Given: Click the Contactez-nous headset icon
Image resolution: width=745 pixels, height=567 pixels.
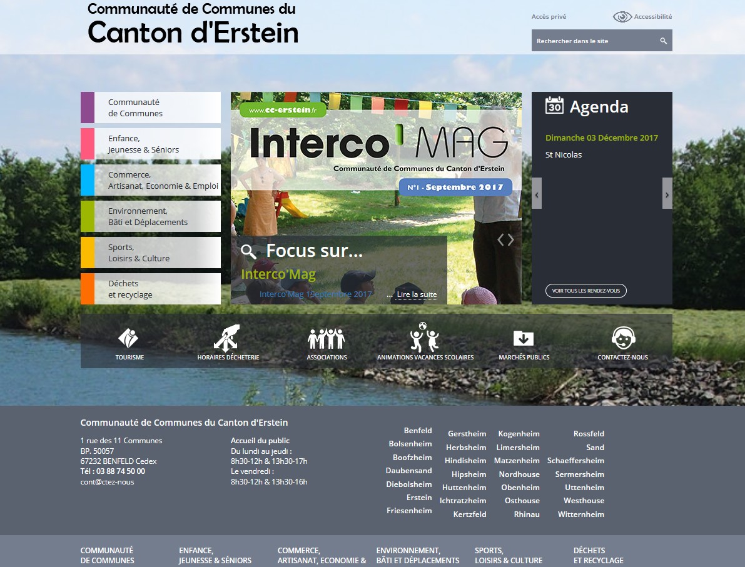Looking at the screenshot, I should tap(623, 338).
